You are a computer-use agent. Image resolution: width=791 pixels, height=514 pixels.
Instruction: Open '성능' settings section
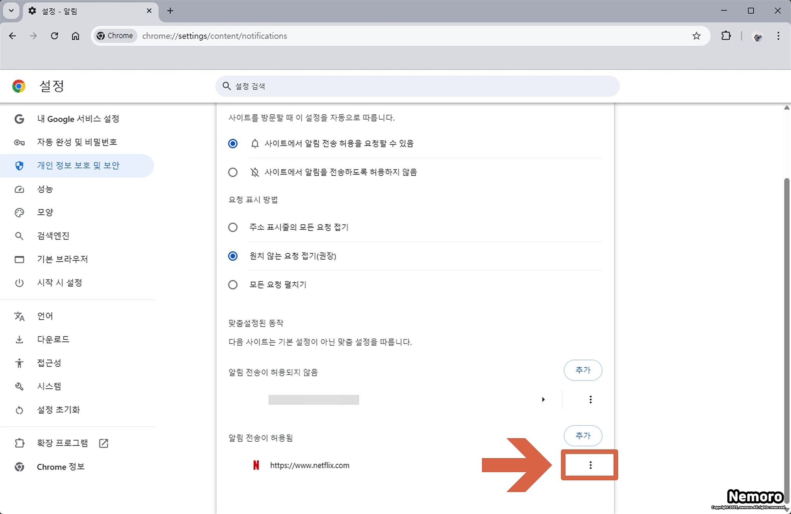pos(45,189)
